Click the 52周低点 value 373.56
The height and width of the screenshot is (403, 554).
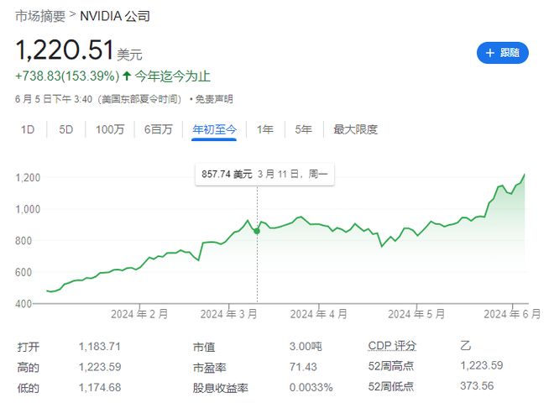click(477, 385)
